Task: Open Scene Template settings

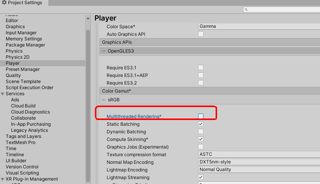Action: point(23,82)
